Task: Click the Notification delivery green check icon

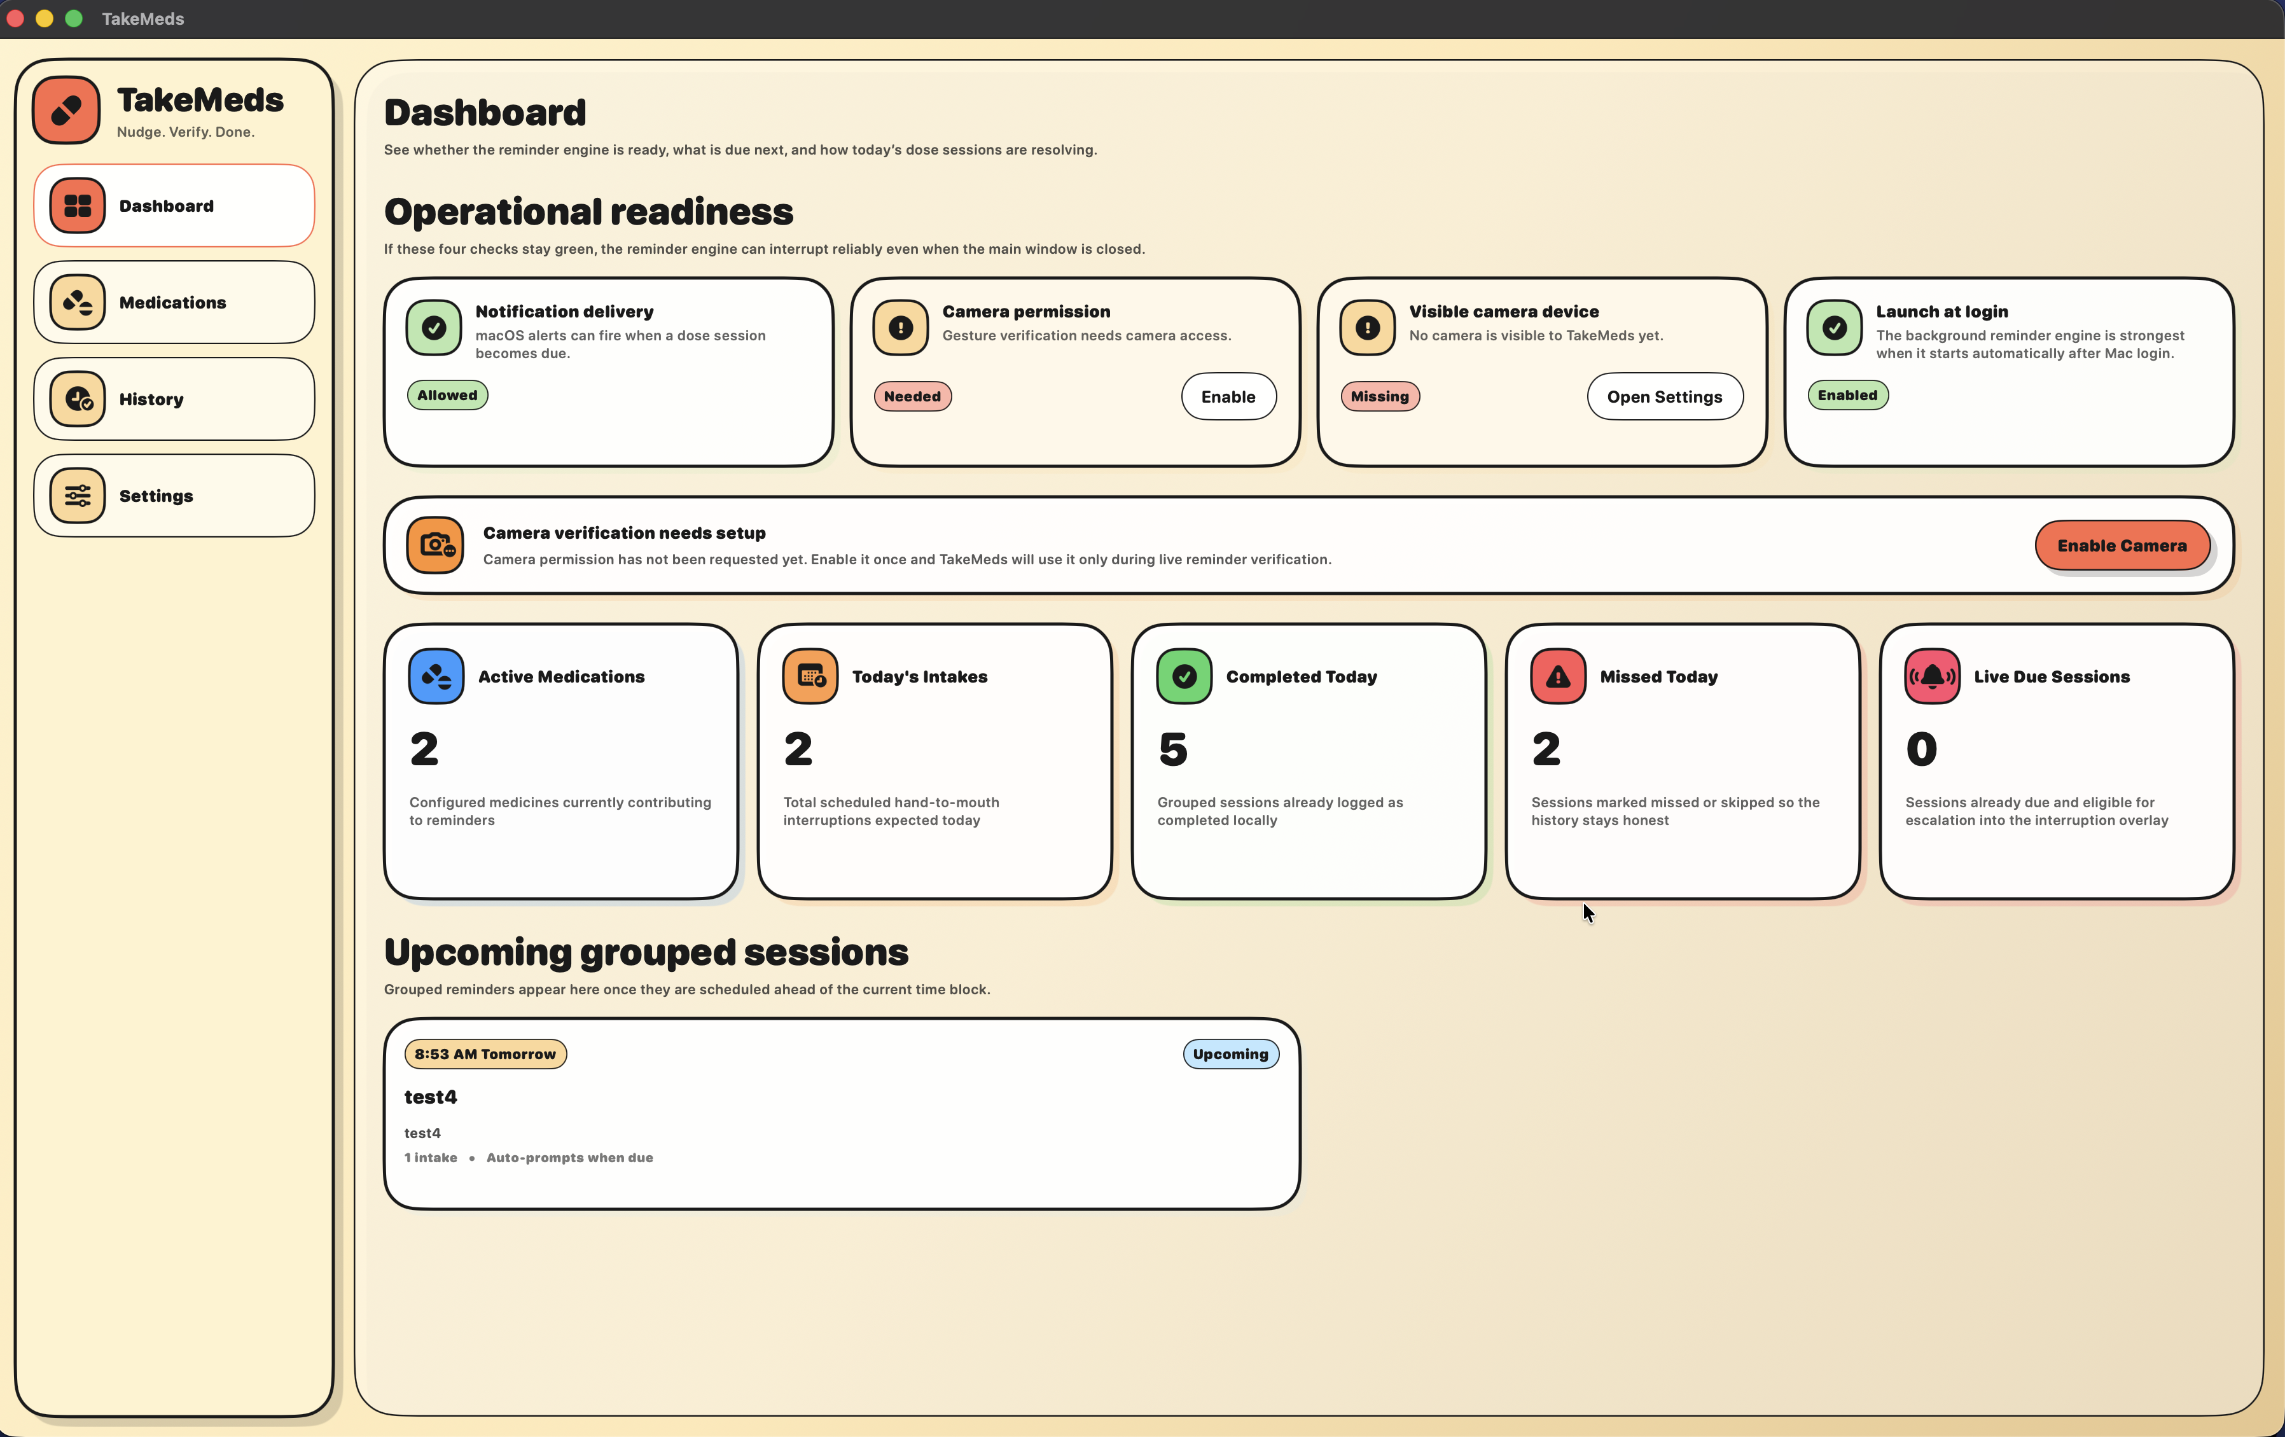Action: (x=434, y=328)
